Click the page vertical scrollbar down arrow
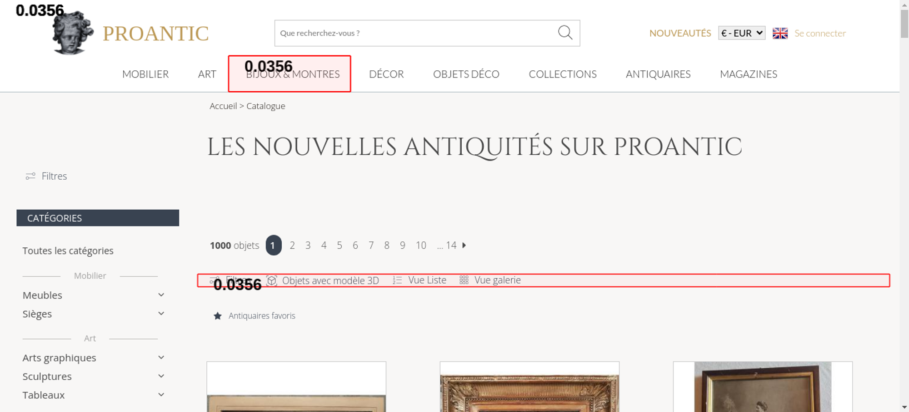 point(904,407)
